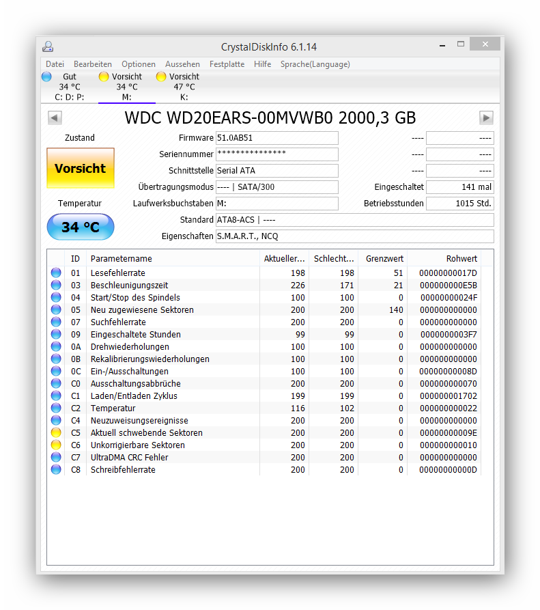Go to previous disk with left arrow
The width and height of the screenshot is (540, 610).
(x=55, y=117)
